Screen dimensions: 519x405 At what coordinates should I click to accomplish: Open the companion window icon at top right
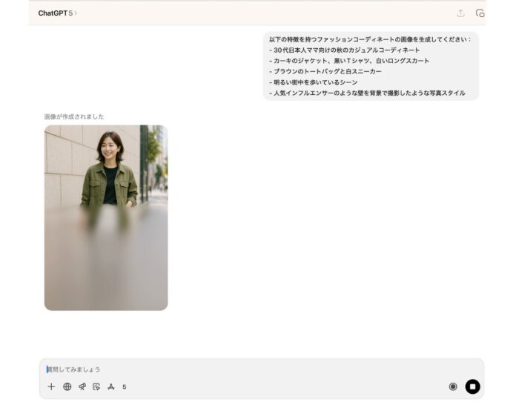pyautogui.click(x=480, y=13)
